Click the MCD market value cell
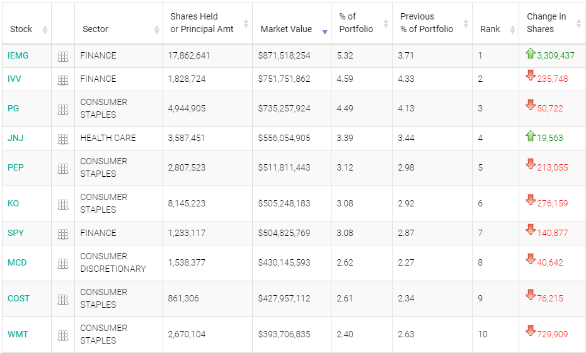The image size is (586, 353). coord(284,262)
